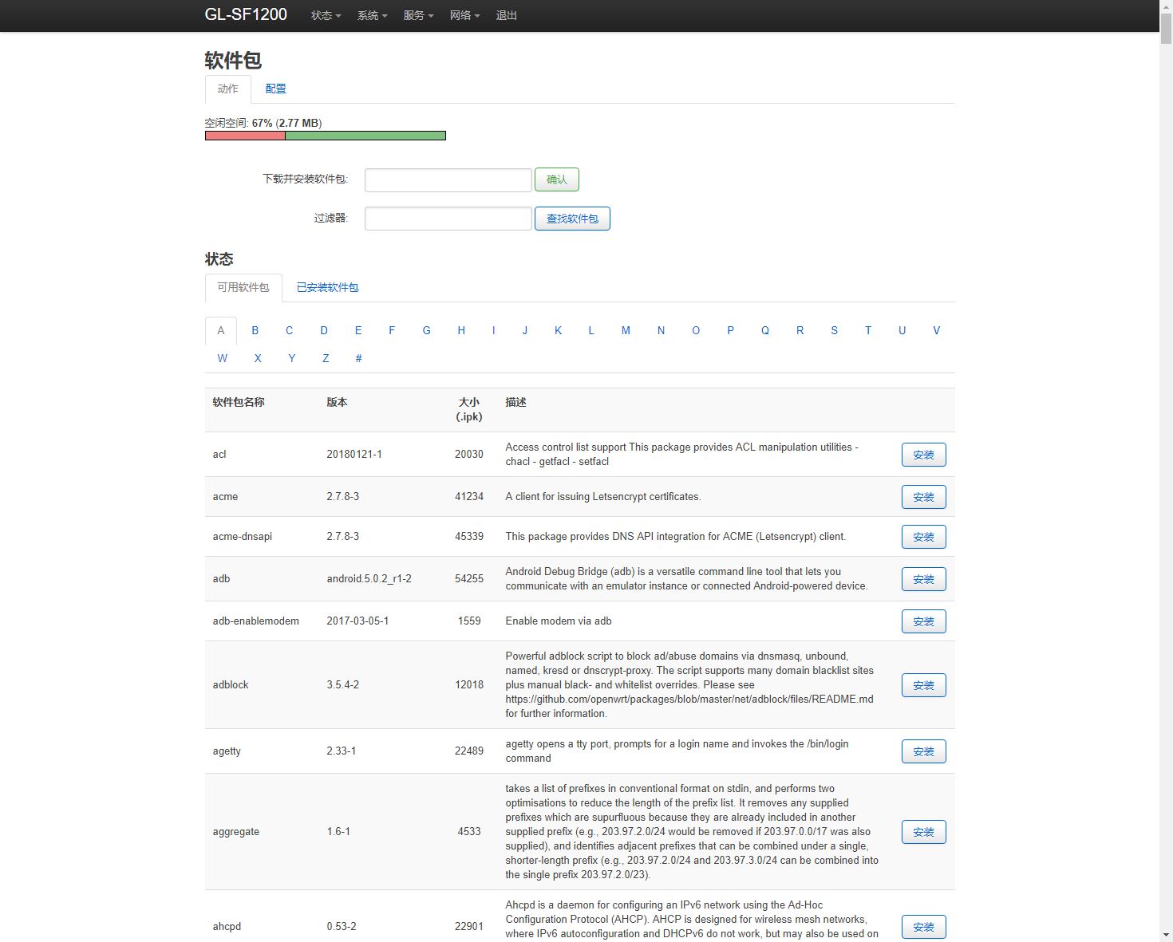
Task: Select the 可用软件包 tab
Action: pos(243,287)
